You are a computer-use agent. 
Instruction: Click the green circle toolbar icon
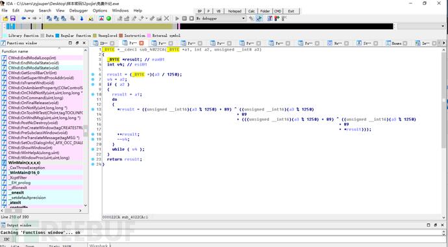pyautogui.click(x=108, y=18)
